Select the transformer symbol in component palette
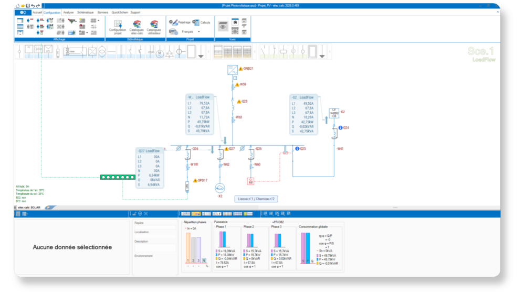The image size is (525, 294). (103, 52)
